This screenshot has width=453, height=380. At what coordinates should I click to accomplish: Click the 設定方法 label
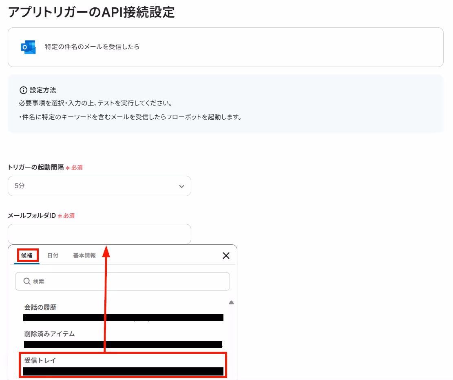pyautogui.click(x=43, y=90)
